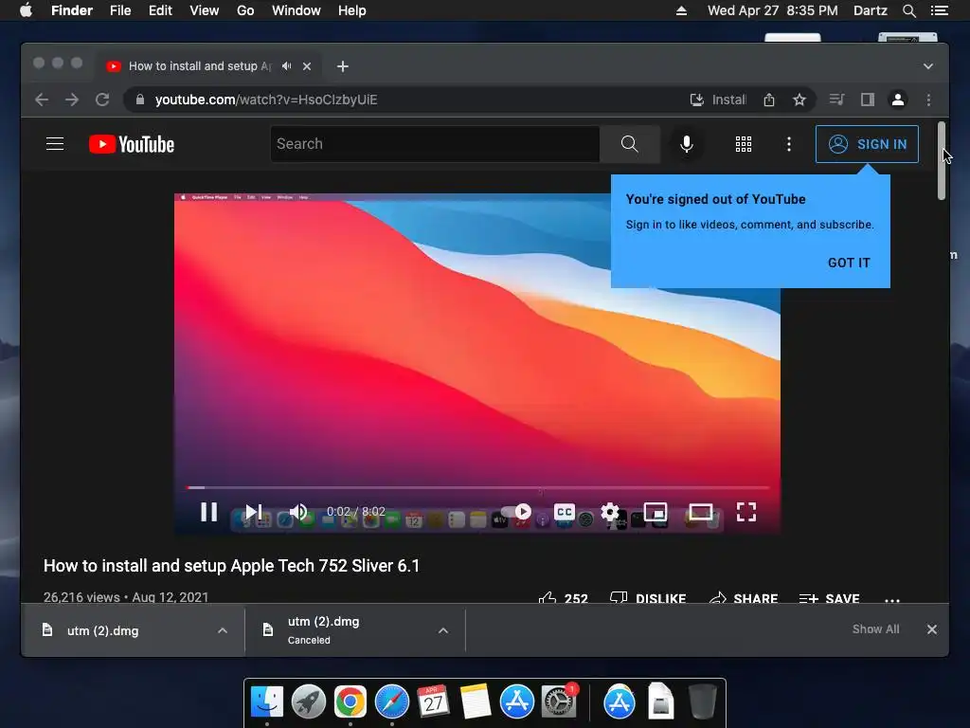The height and width of the screenshot is (728, 970).
Task: Toggle the autoplay switch
Action: [517, 512]
